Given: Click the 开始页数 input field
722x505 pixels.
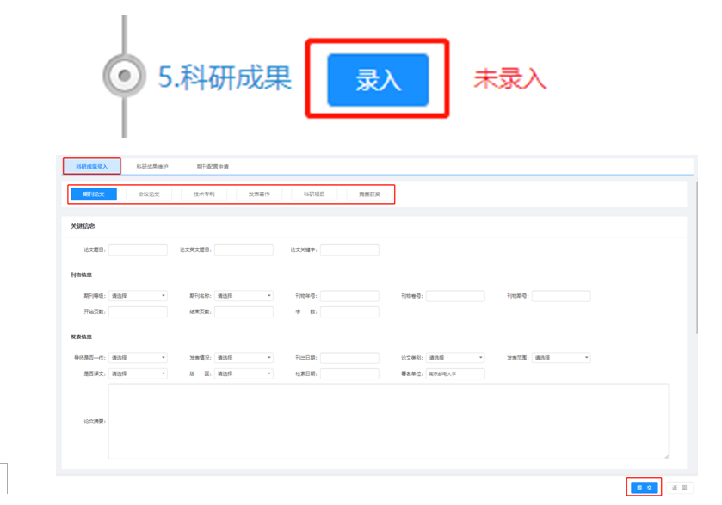Looking at the screenshot, I should (139, 311).
